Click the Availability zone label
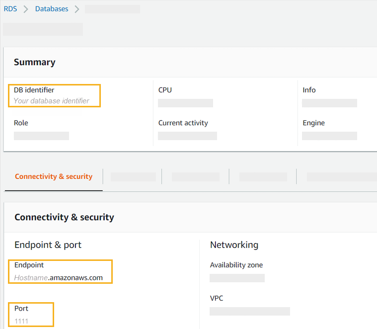377x329 pixels. click(x=236, y=265)
